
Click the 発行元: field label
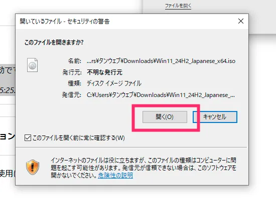(x=72, y=72)
